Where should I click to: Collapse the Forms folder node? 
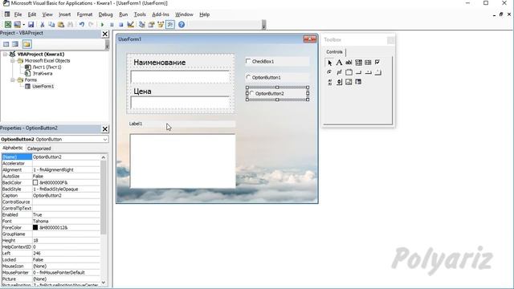pyautogui.click(x=13, y=80)
